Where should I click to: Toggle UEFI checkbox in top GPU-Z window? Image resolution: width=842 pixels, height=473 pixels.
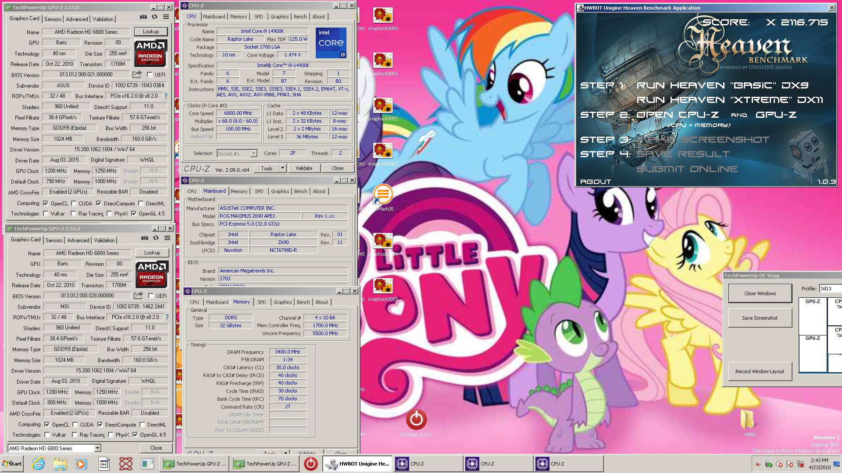pos(150,75)
